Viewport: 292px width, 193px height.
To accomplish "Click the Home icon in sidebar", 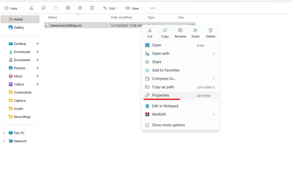I will click(11, 19).
